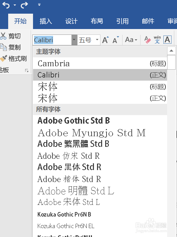Select the 格式刷 format painter brush
Screen dimensions: 177x237
[3, 58]
